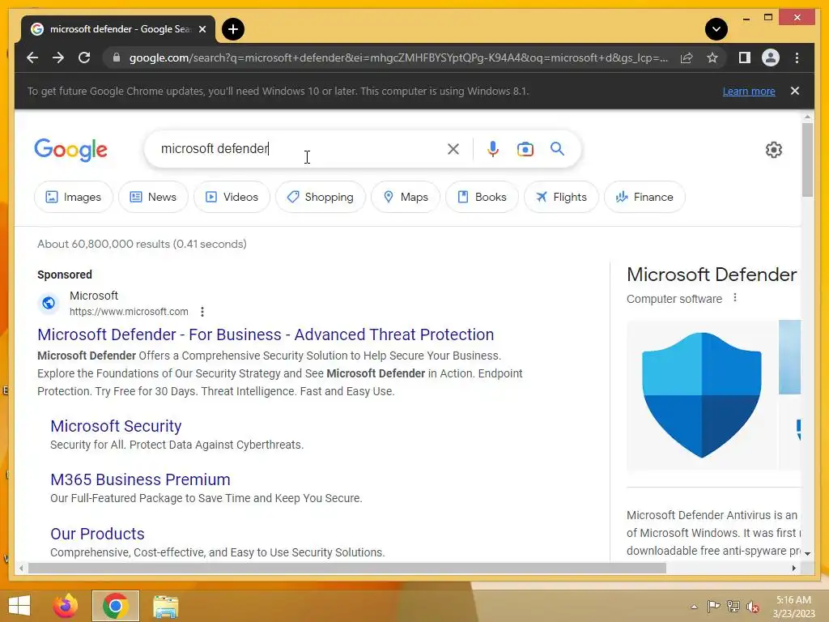Close the microsoft defender tab

click(202, 29)
